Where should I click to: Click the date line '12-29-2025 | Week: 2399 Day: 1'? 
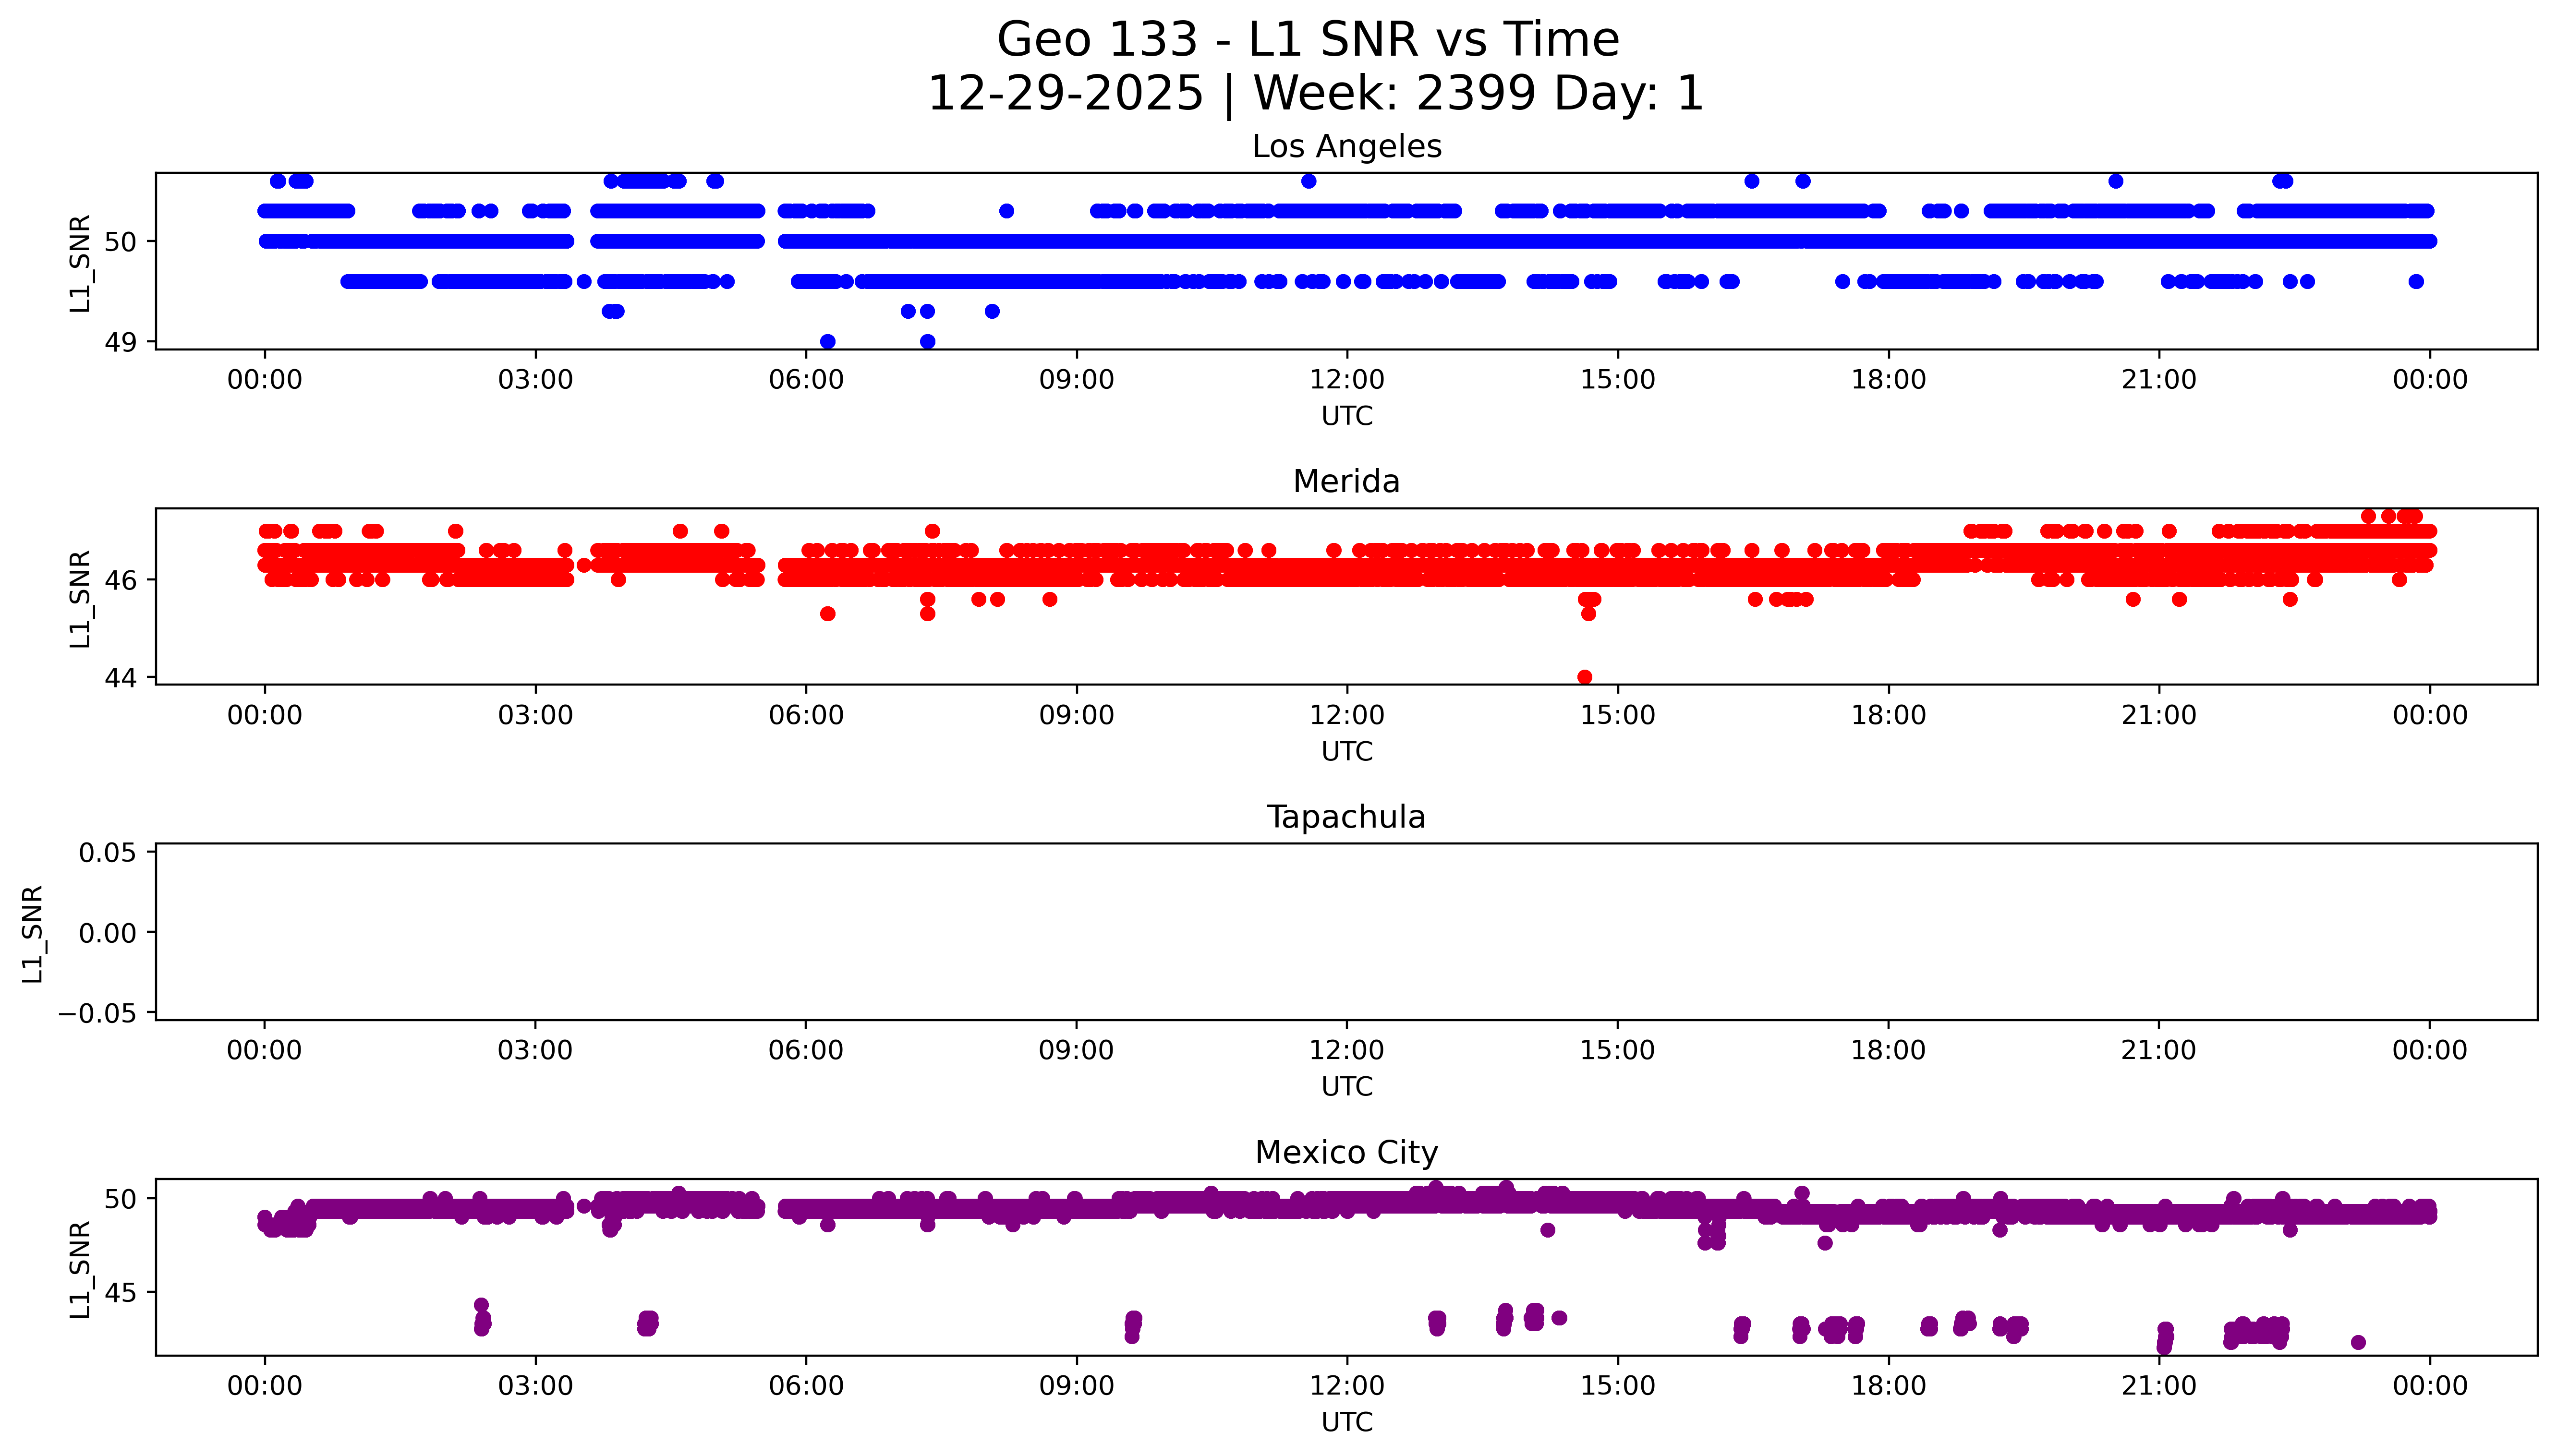[1315, 94]
